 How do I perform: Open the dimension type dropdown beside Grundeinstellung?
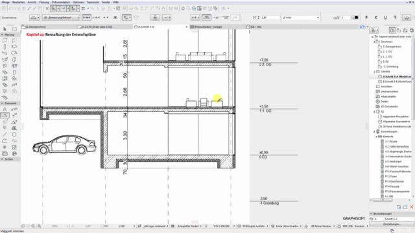tap(34, 17)
